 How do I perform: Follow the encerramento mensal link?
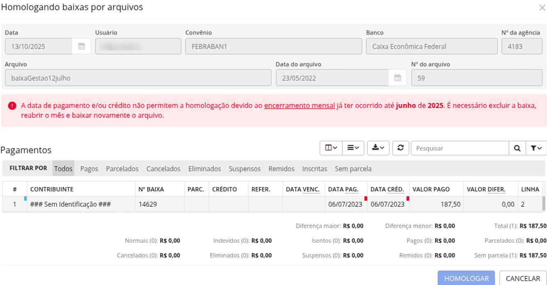[x=299, y=105]
